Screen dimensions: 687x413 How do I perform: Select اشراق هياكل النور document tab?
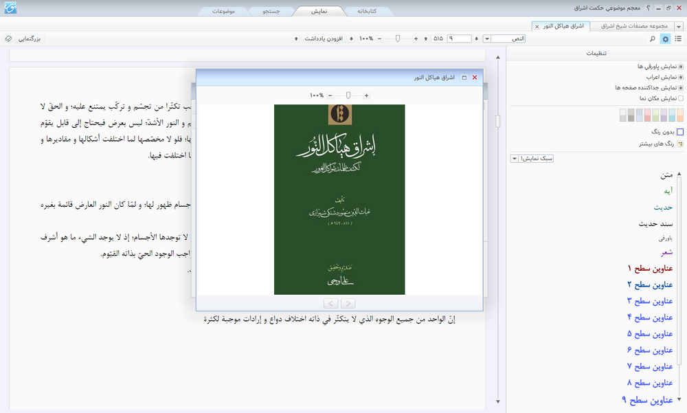563,26
